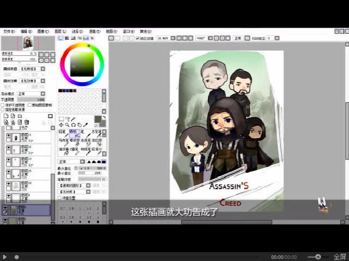Select the flat square brush tip shape

(104, 161)
